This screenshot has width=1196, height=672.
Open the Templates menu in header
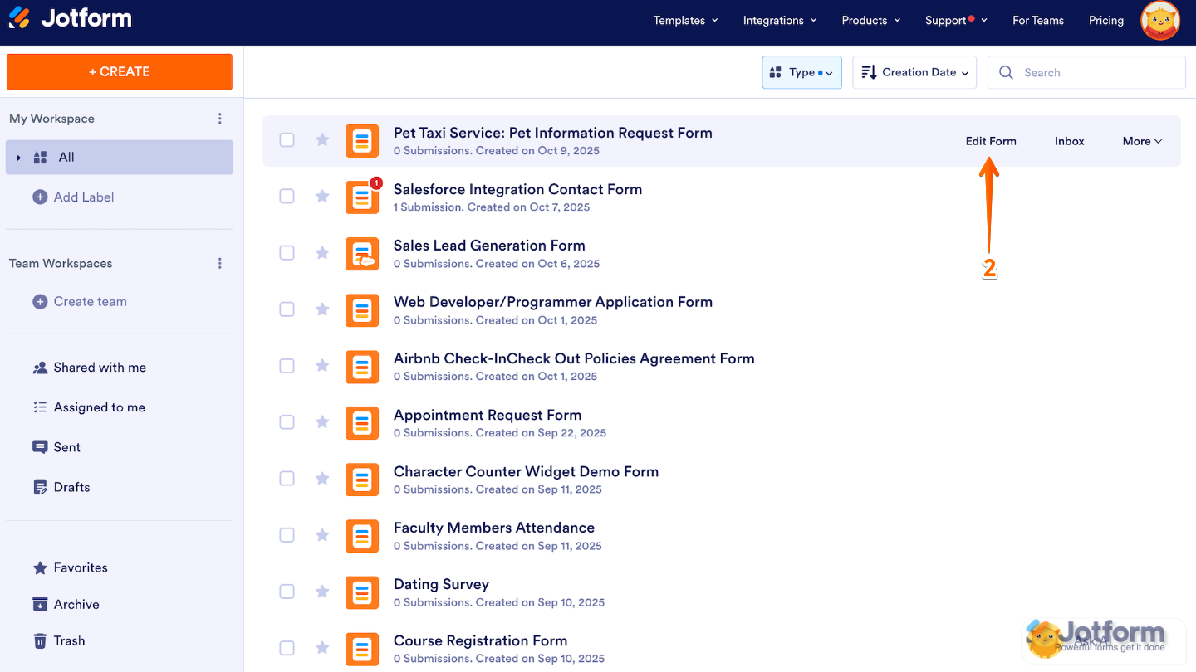[685, 21]
